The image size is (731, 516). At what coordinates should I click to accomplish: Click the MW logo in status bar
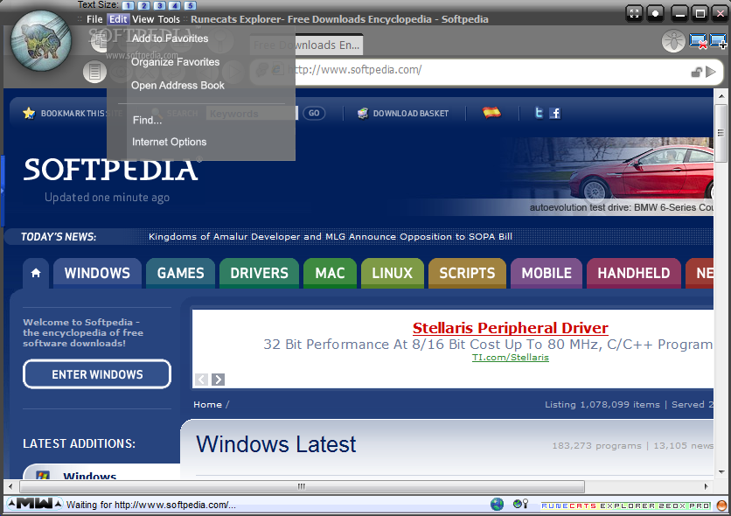click(35, 504)
